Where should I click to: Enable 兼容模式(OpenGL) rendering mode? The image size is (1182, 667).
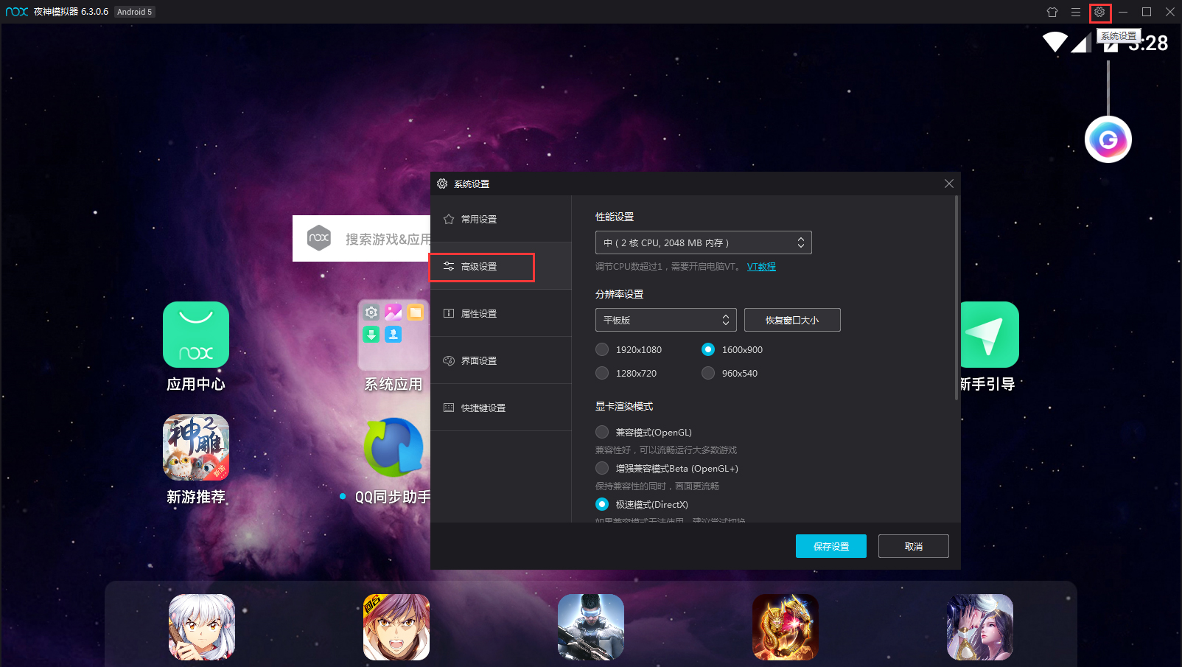tap(601, 432)
